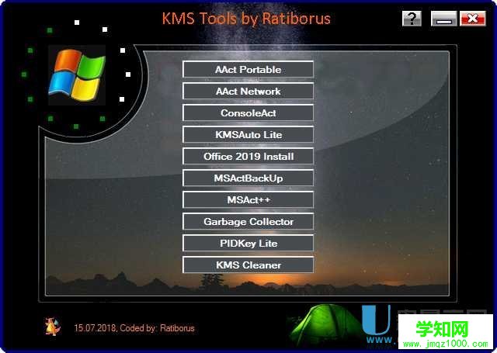This screenshot has height=353, width=497.
Task: Open Garbage Collector
Action: click(x=248, y=222)
